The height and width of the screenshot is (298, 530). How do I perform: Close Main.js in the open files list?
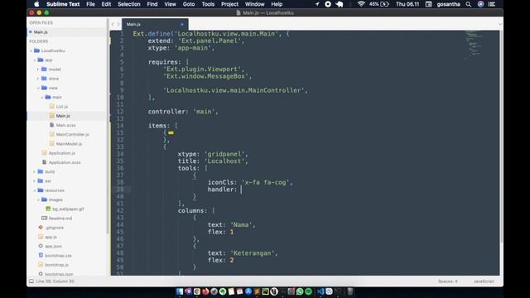pyautogui.click(x=31, y=32)
